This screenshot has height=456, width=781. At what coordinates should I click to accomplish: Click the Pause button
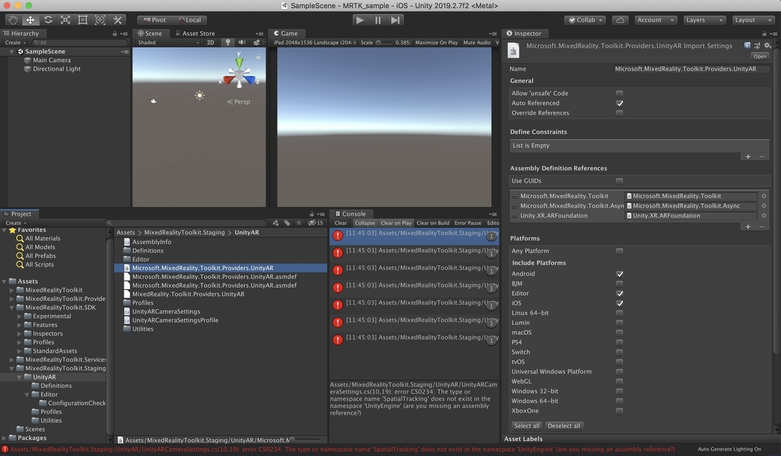click(377, 20)
